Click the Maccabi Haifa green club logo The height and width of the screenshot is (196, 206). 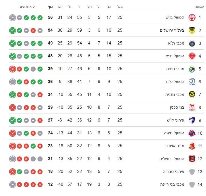tap(192, 69)
